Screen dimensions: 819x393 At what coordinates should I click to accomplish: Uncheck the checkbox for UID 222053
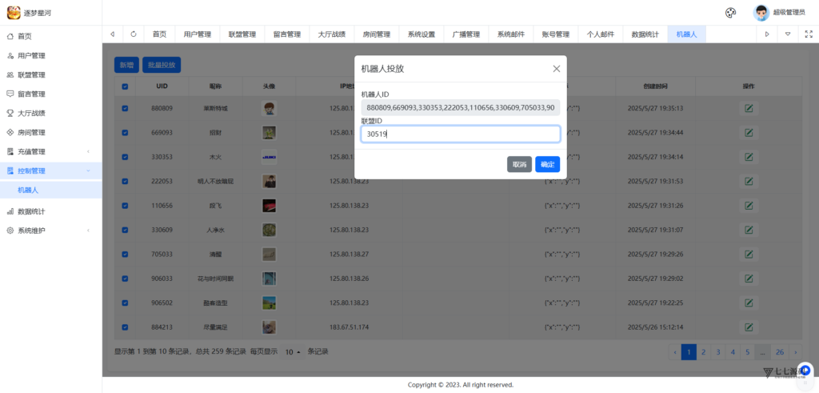[125, 182]
